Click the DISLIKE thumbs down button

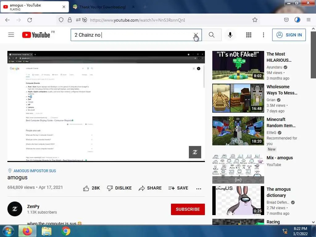pyautogui.click(x=119, y=188)
